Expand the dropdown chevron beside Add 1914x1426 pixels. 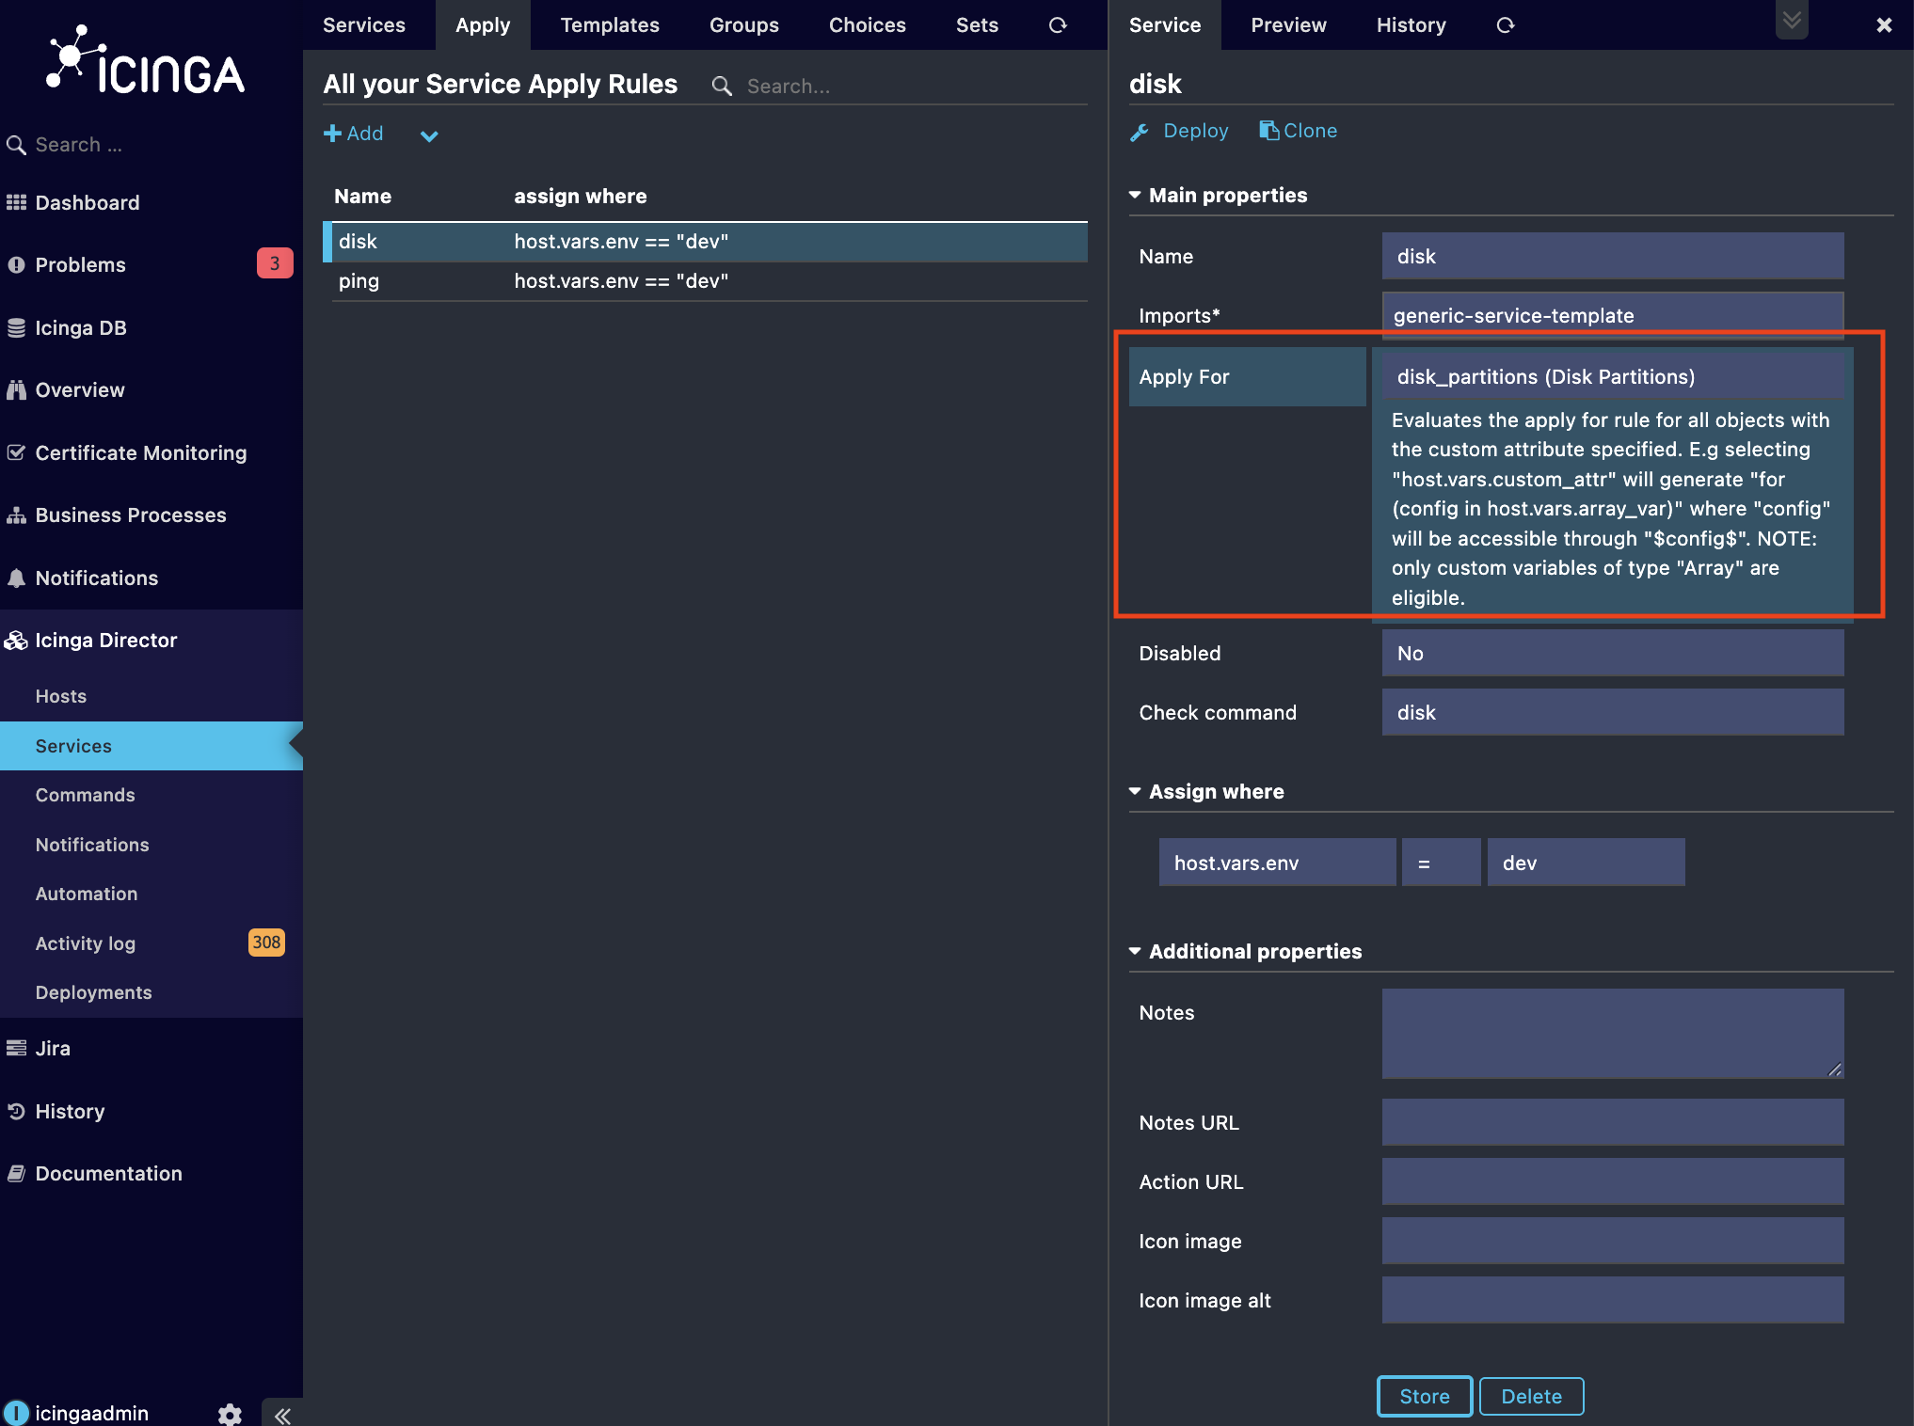pyautogui.click(x=429, y=135)
